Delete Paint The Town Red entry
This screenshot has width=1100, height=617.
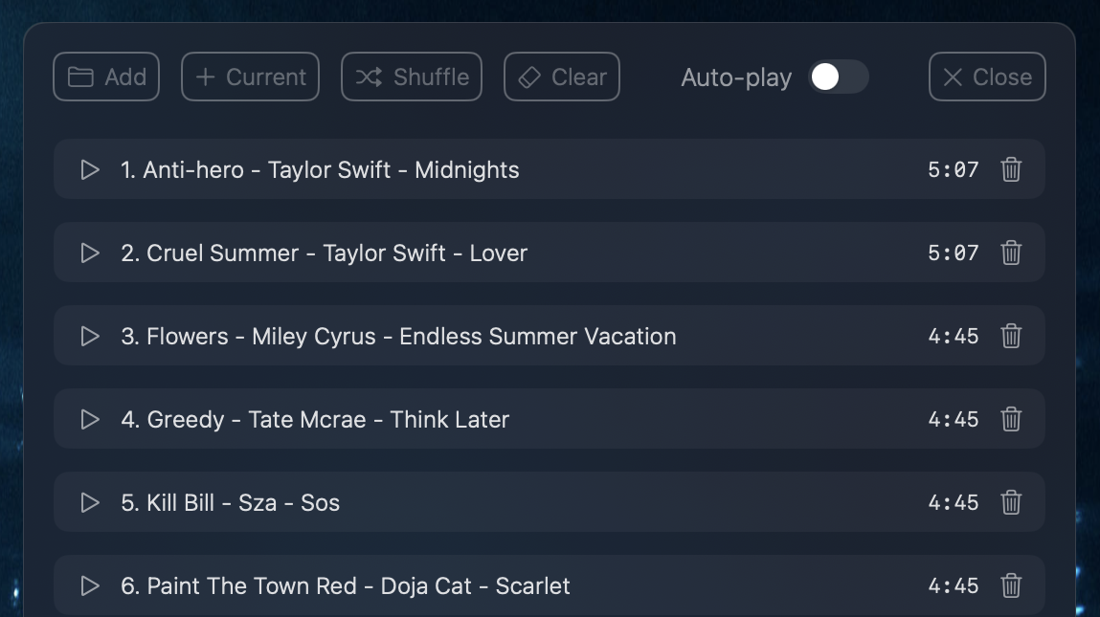point(1011,586)
